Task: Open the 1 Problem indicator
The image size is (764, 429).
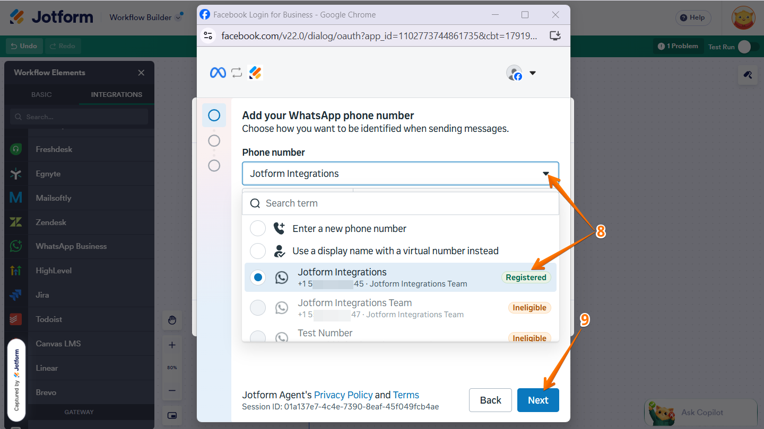Action: 678,46
